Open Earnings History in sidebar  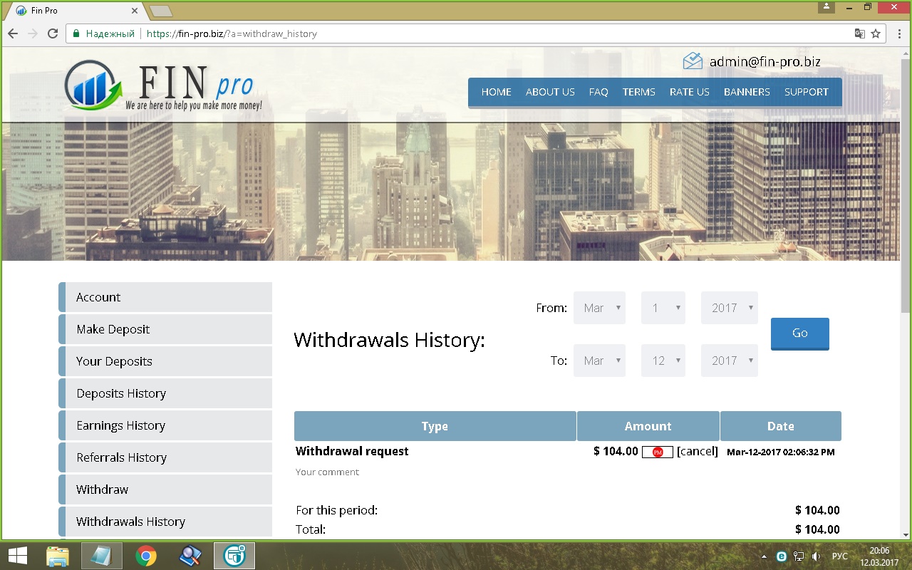[x=165, y=425]
